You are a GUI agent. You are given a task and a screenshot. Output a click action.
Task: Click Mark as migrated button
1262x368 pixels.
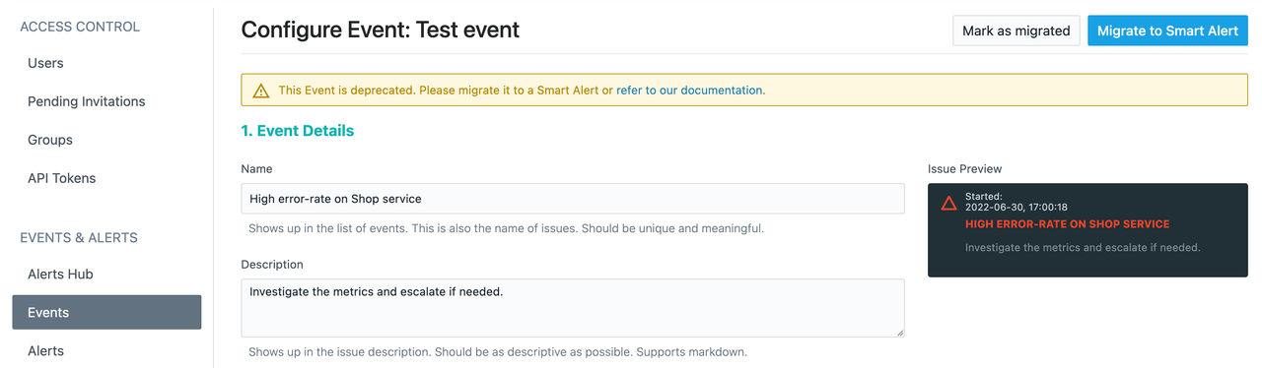coord(1016,31)
